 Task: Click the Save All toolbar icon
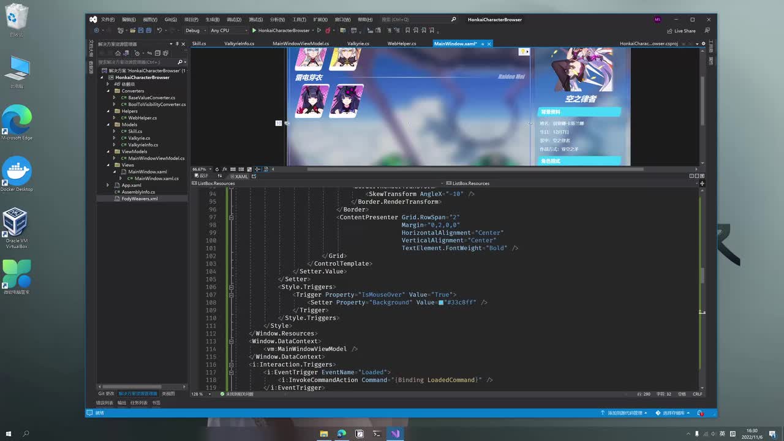tap(149, 31)
